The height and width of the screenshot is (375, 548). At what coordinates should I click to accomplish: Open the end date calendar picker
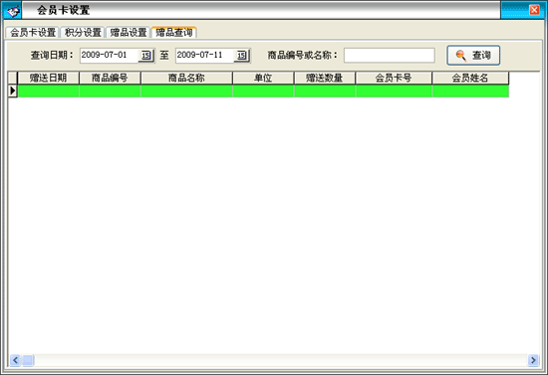pos(242,56)
